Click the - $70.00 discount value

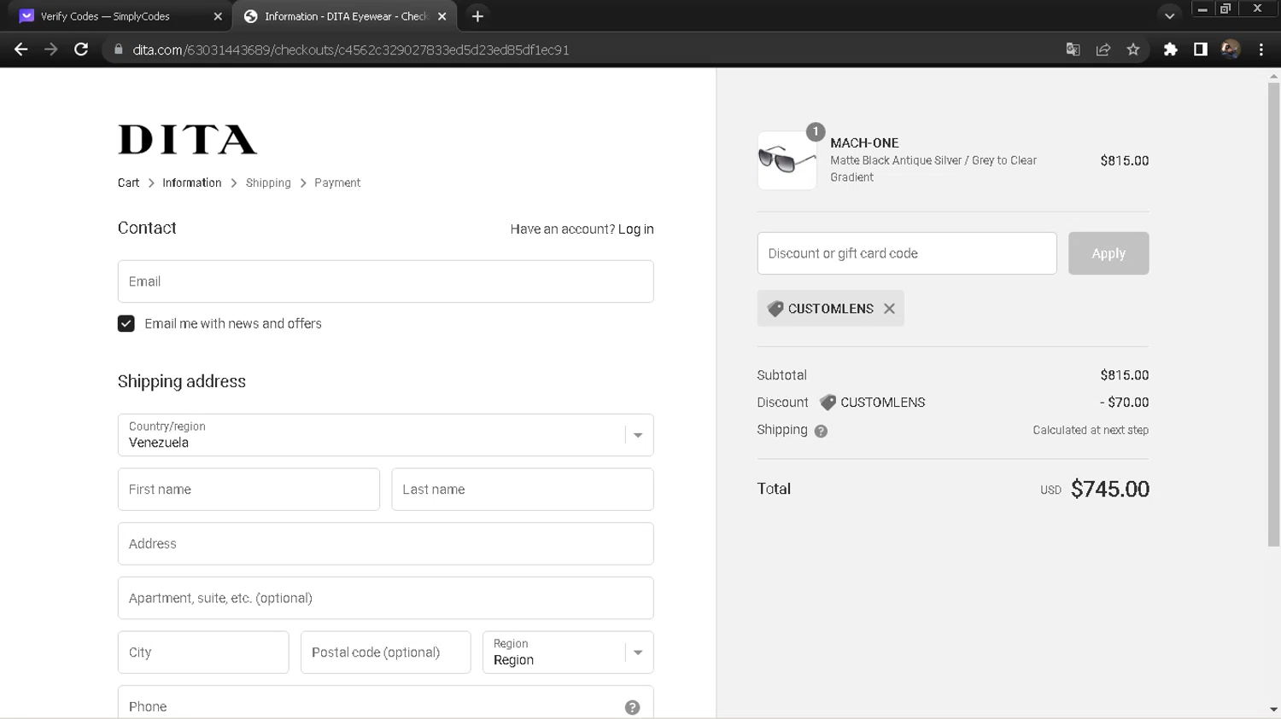(1124, 403)
